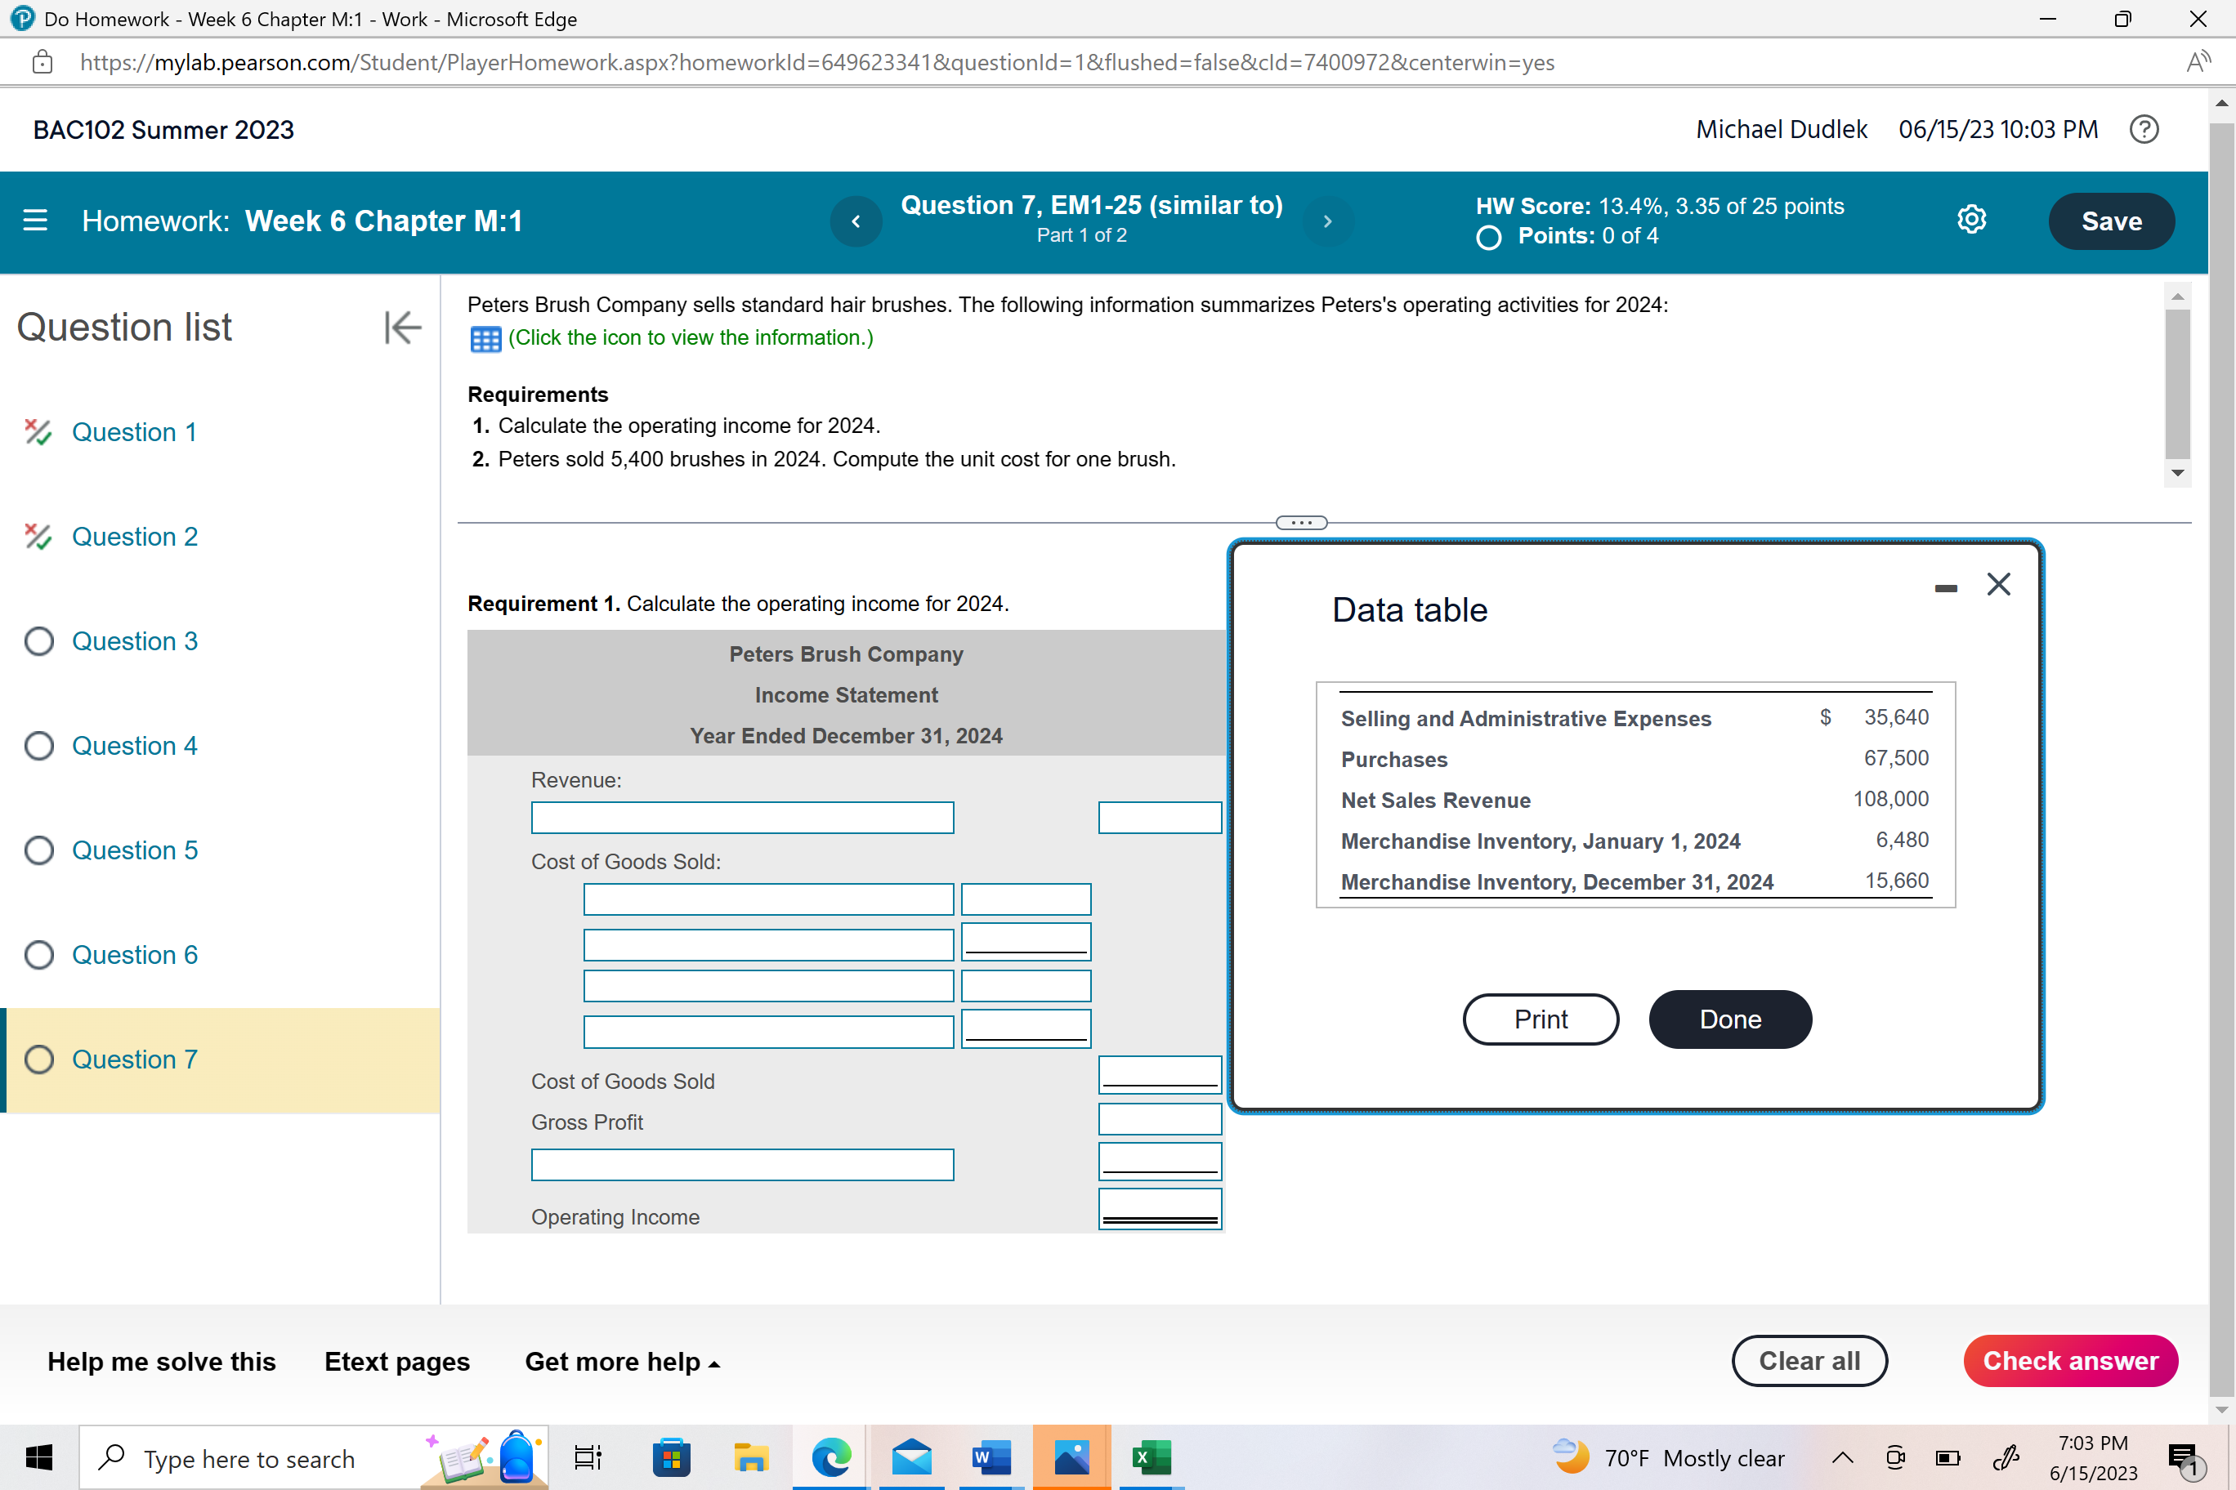The image size is (2236, 1490).
Task: Go to the next question arrow
Action: pos(1328,221)
